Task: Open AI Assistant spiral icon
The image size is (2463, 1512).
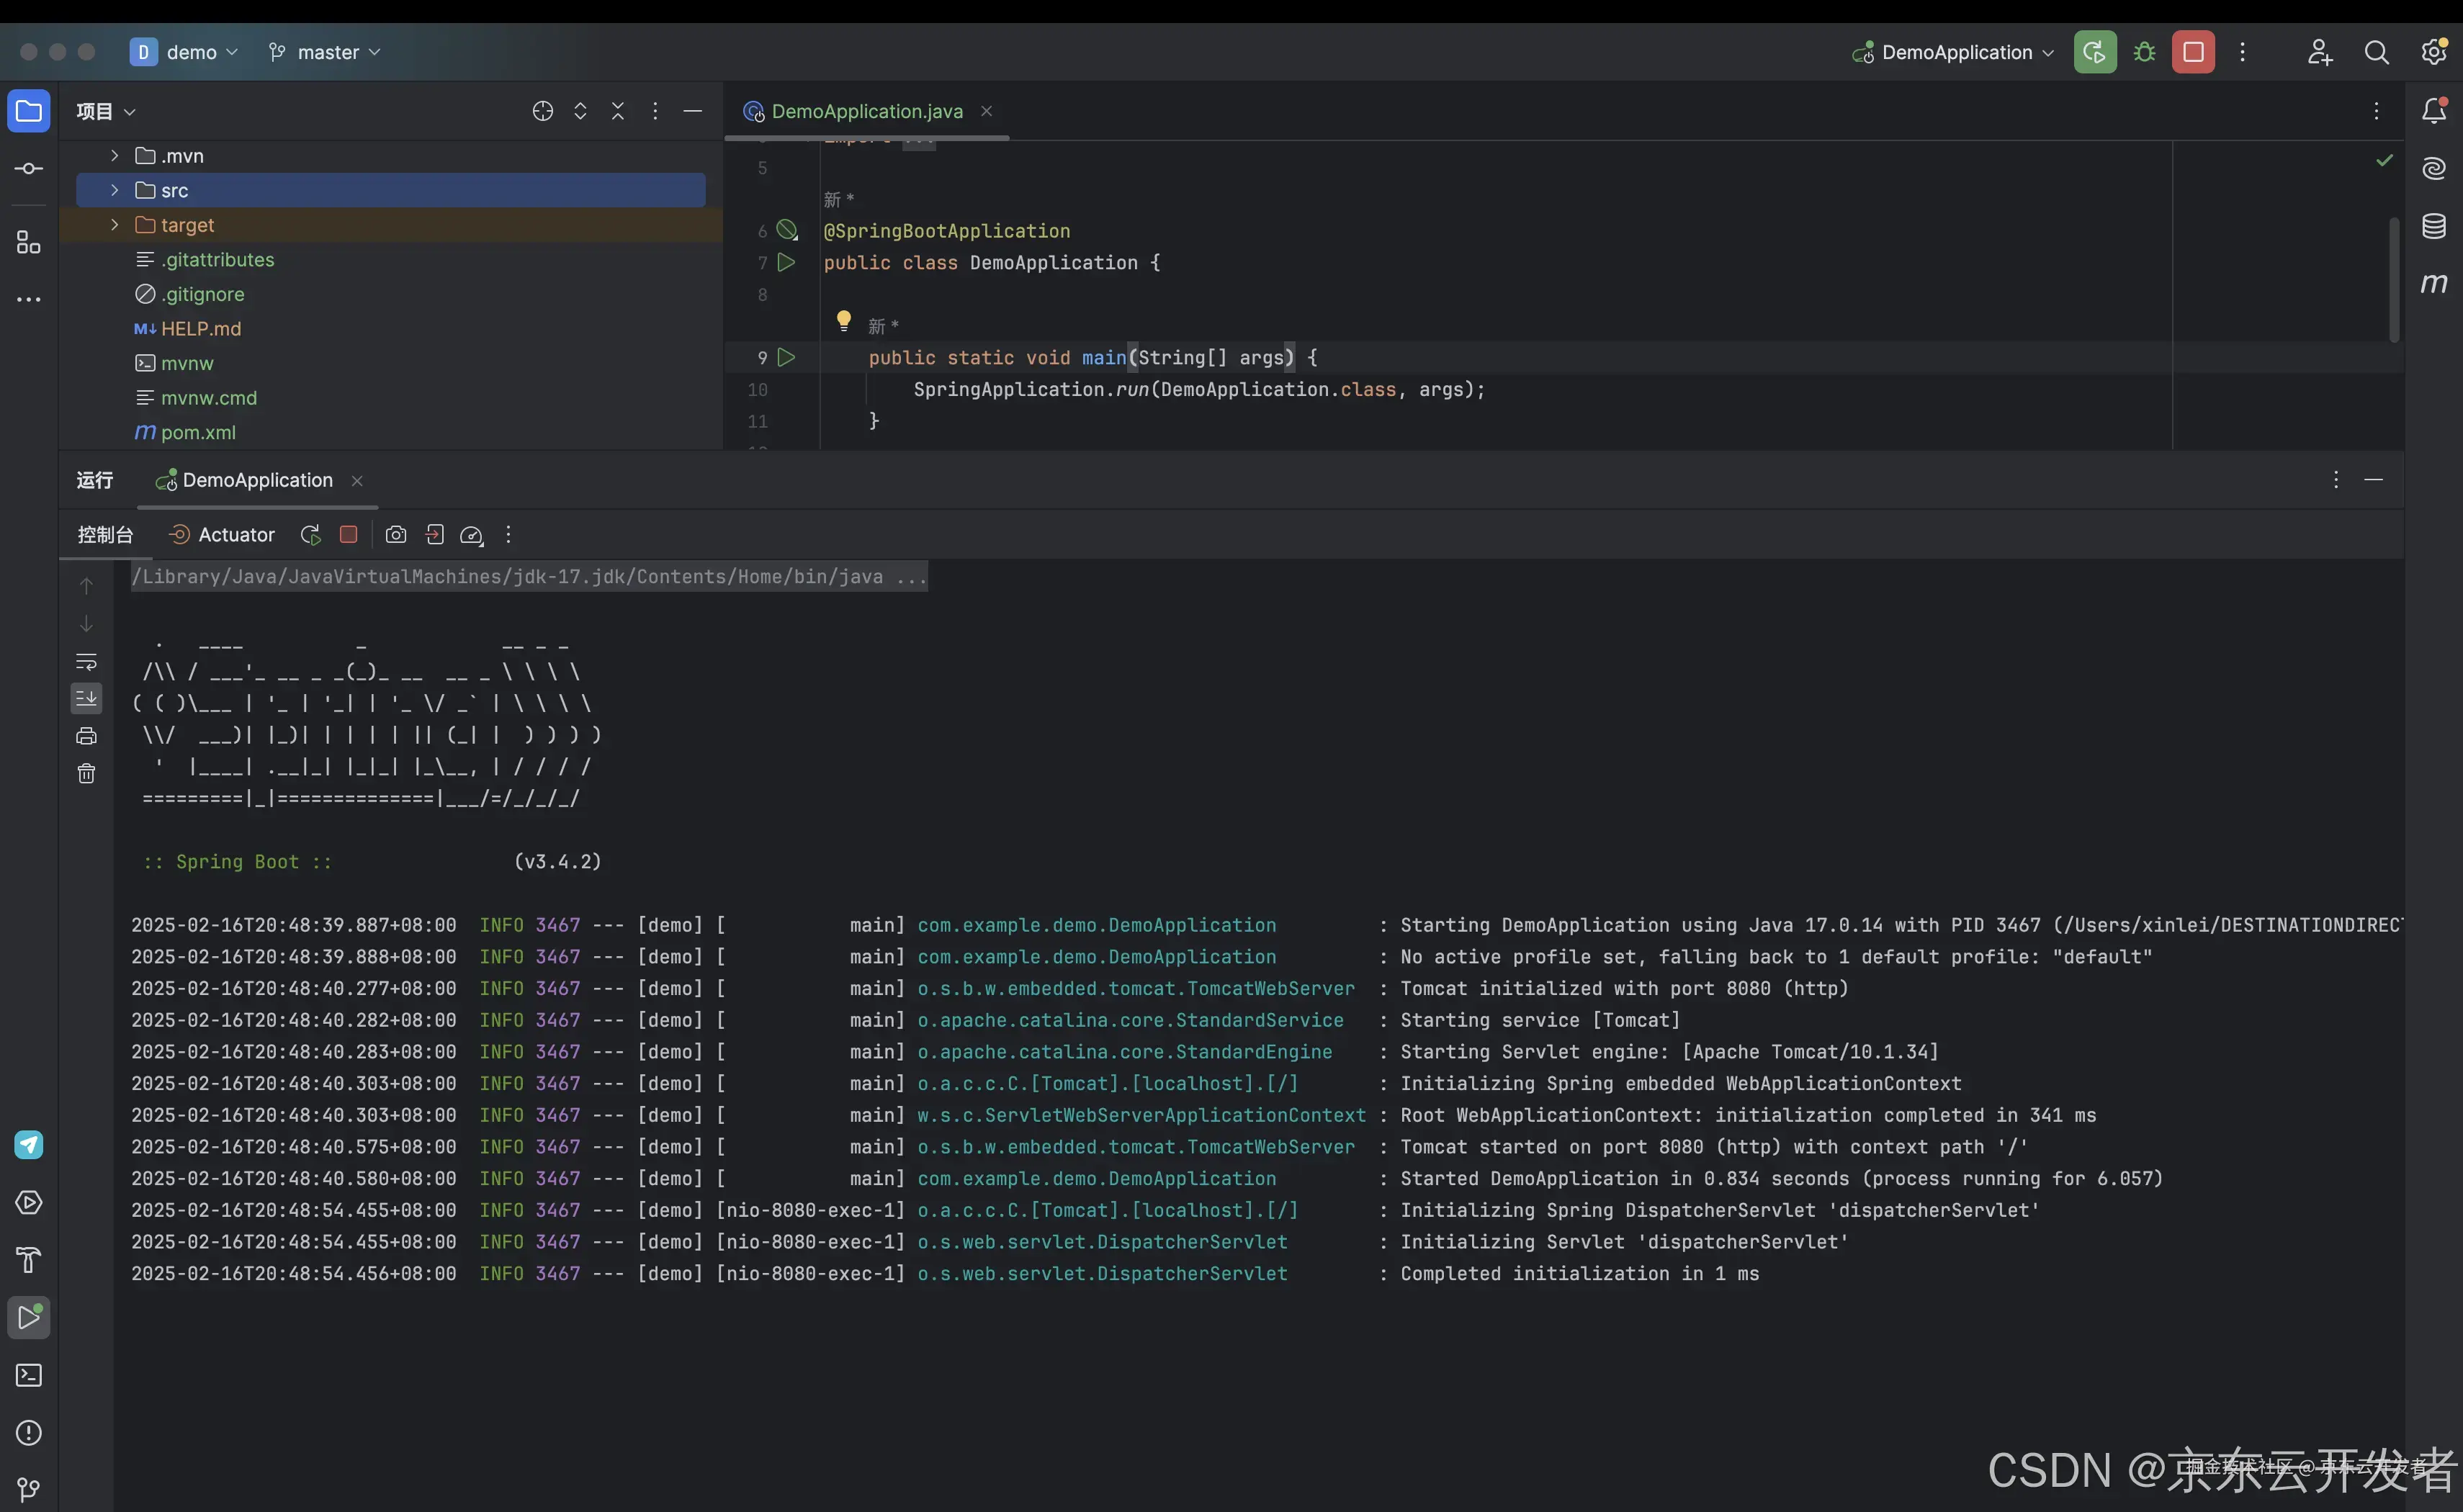Action: coord(2434,168)
